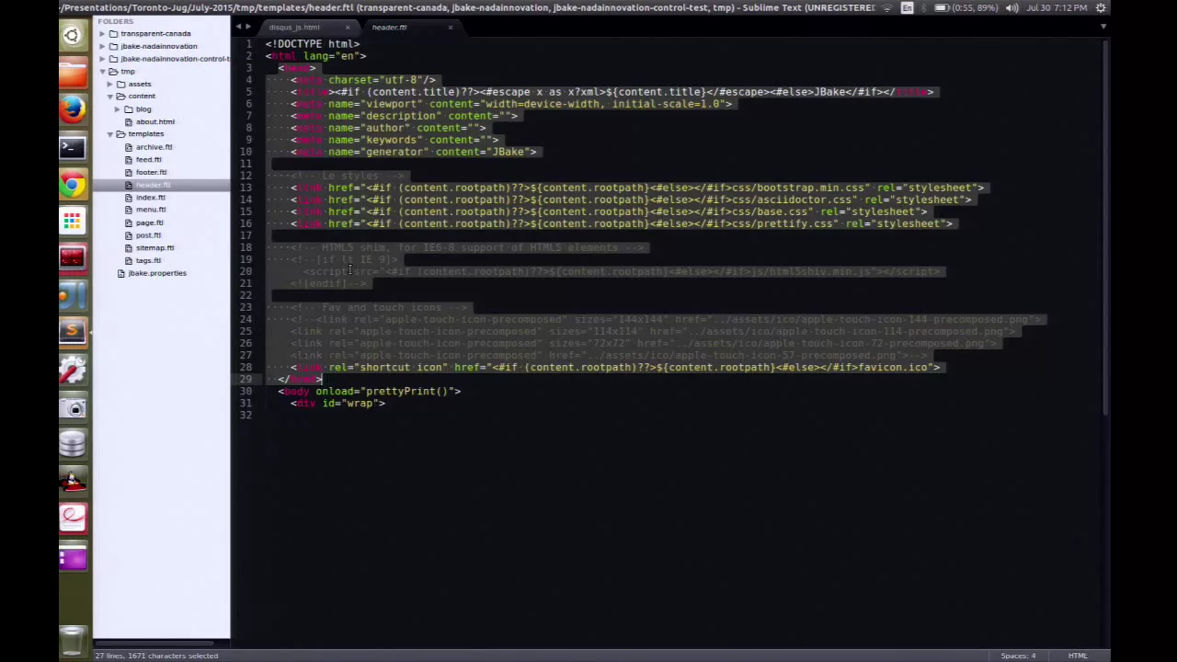
Task: Expand the assets folder
Action: [109, 84]
